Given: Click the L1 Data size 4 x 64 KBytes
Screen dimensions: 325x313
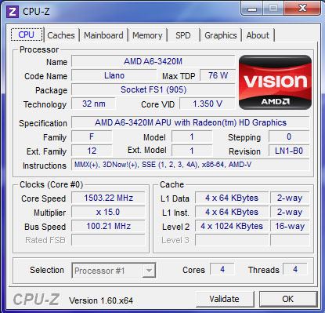Looking at the screenshot, I should [232, 198].
